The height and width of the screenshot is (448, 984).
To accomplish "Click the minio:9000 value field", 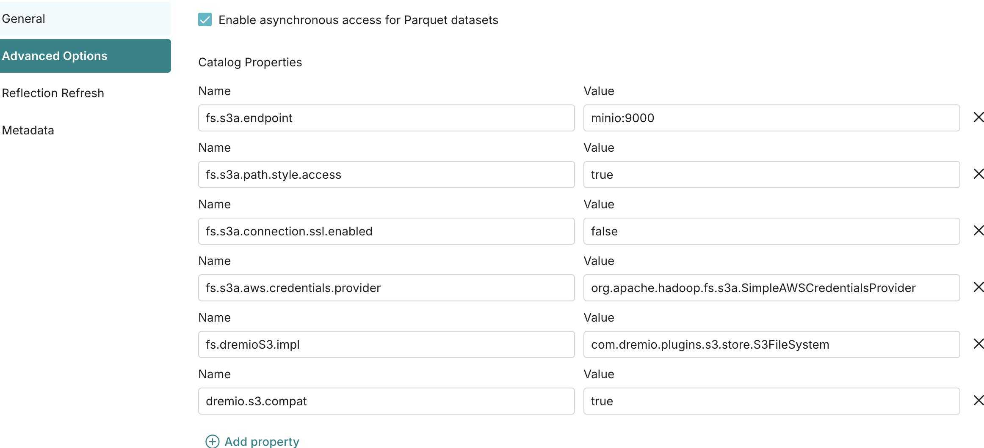I will [x=771, y=118].
